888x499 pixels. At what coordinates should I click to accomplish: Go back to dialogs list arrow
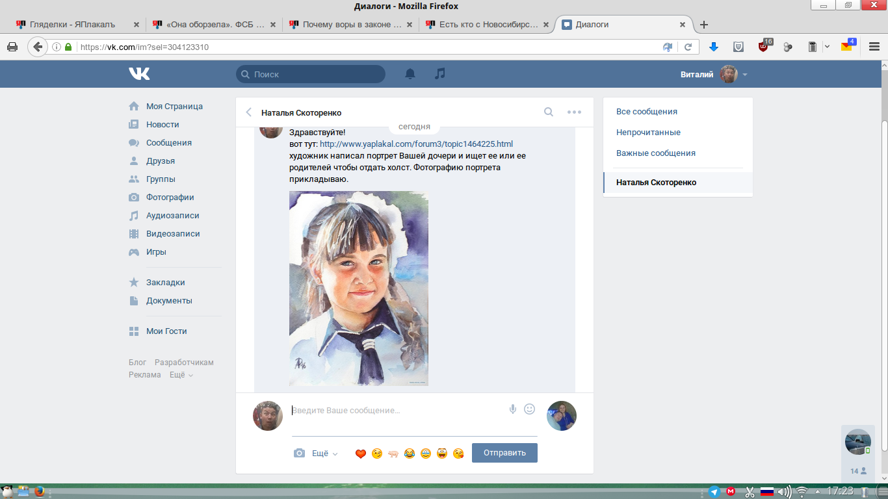tap(248, 112)
